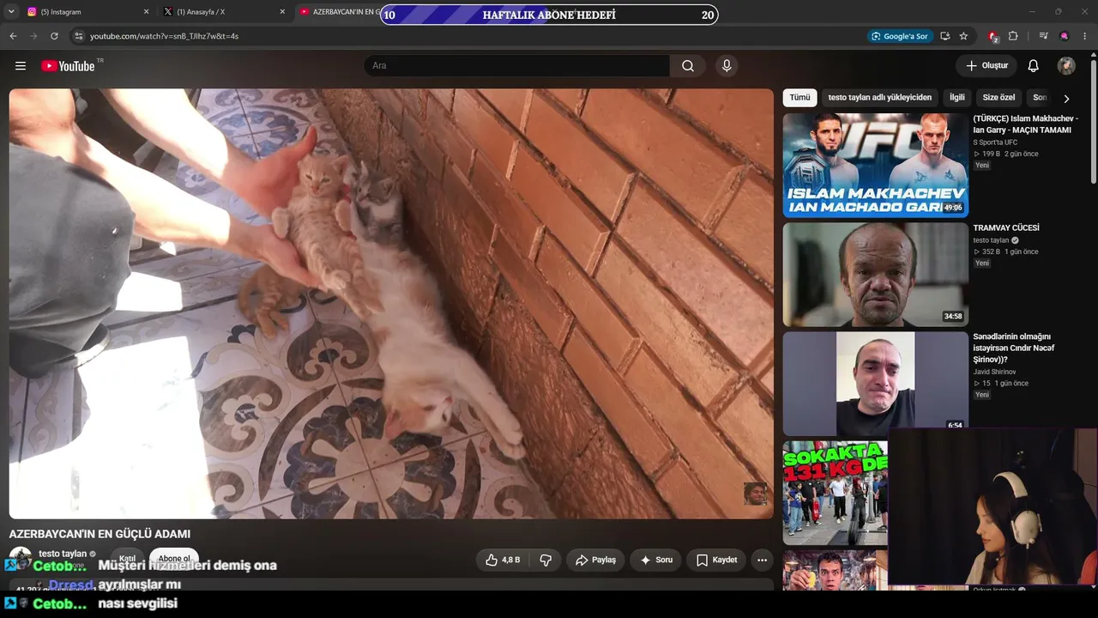Start voice search with the microphone icon
The image size is (1098, 618).
coord(727,66)
